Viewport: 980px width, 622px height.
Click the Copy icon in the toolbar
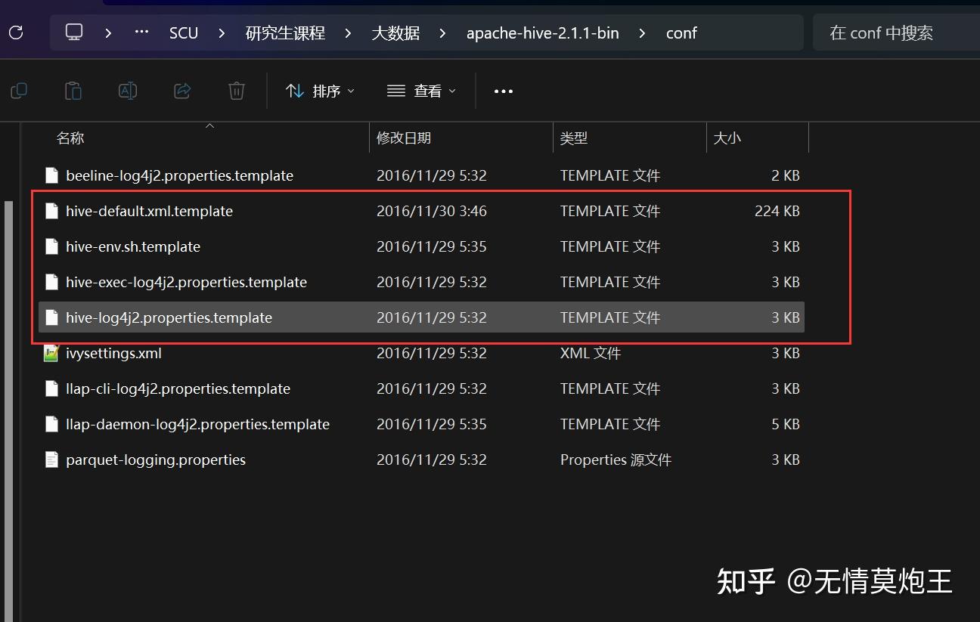point(18,90)
